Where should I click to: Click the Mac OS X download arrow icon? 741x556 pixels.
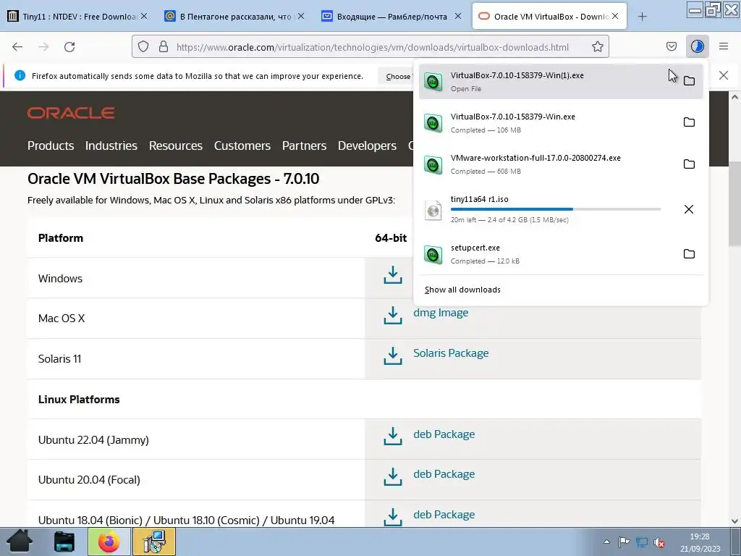click(x=393, y=316)
